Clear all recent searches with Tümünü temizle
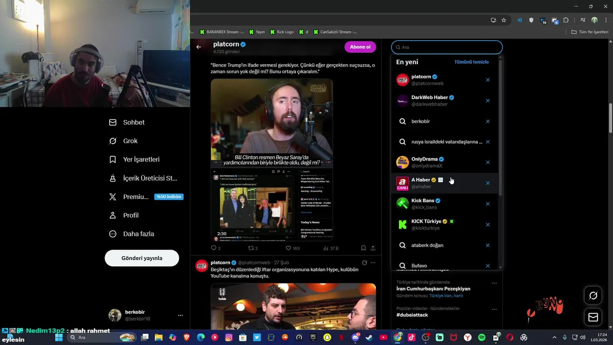 pyautogui.click(x=471, y=62)
